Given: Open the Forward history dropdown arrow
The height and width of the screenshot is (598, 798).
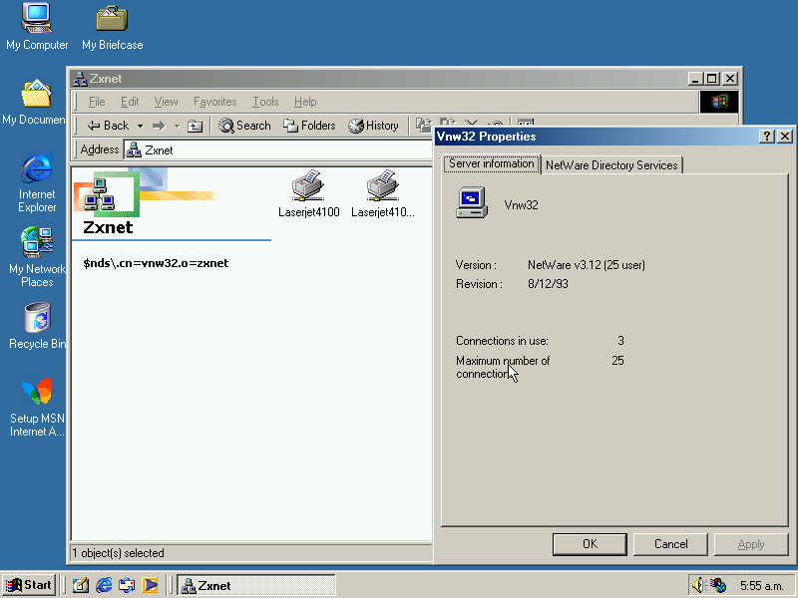Looking at the screenshot, I should click(178, 127).
